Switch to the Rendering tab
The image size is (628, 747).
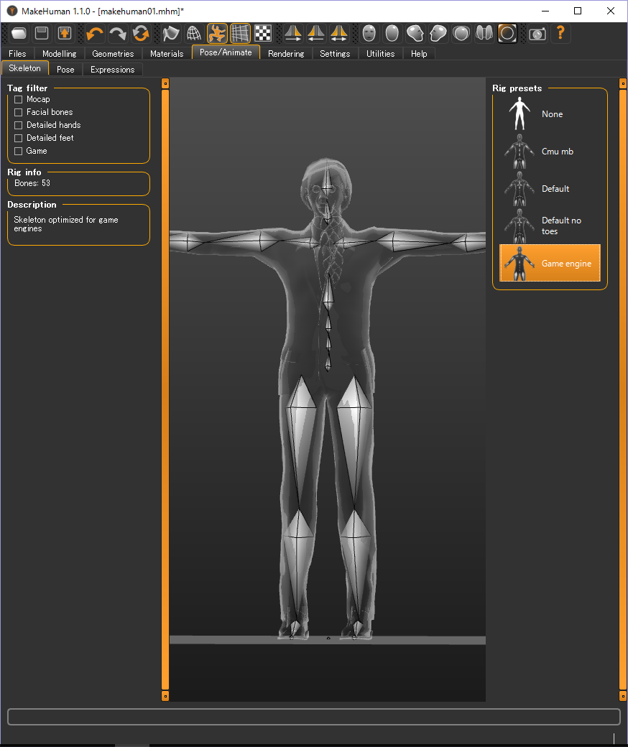tap(286, 53)
